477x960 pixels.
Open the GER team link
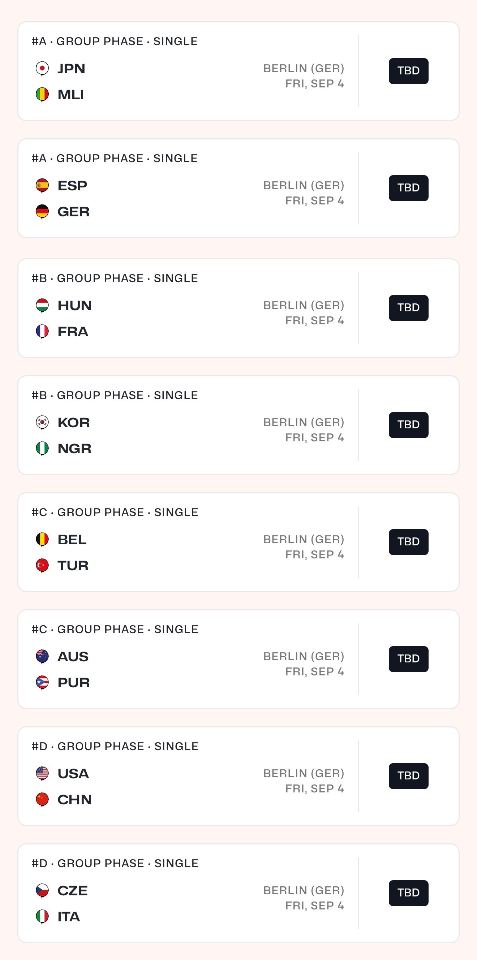(x=73, y=212)
